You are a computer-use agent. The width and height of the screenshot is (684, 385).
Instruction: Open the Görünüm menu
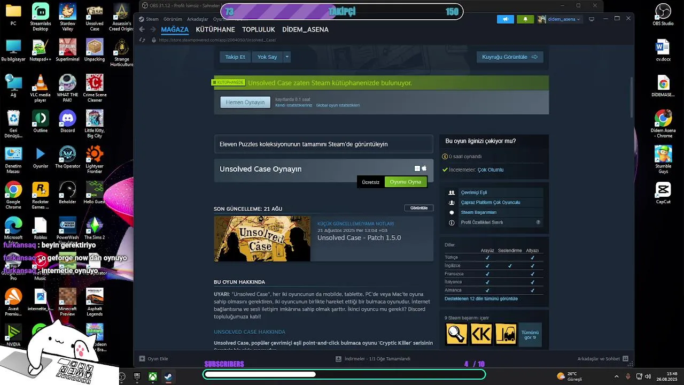click(173, 19)
